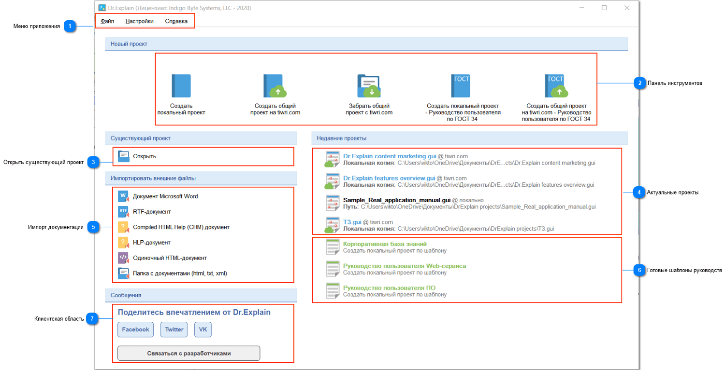
Task: Click the Создать локальный проект caption
Action: [181, 109]
